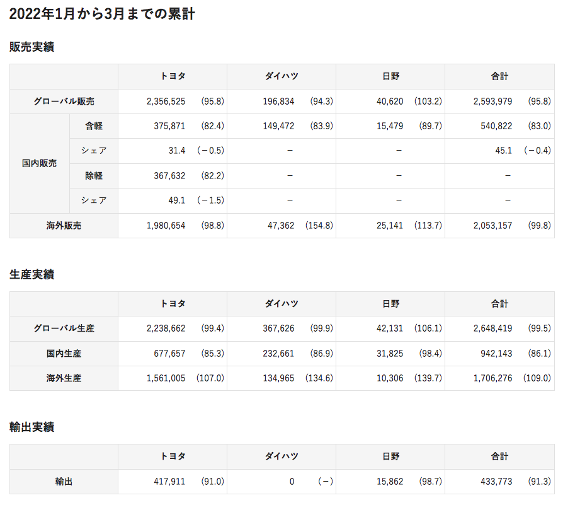The height and width of the screenshot is (505, 563).
Task: Select the 海外販売 row header
Action: click(x=64, y=226)
